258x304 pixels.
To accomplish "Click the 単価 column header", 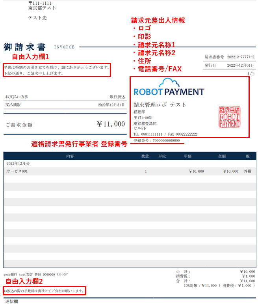I will click(188, 156).
